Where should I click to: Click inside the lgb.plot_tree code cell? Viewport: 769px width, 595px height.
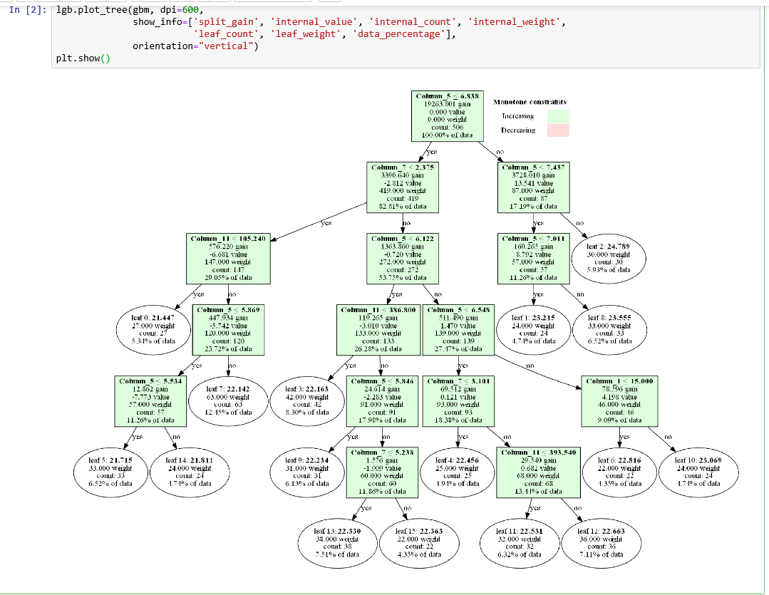(406, 36)
